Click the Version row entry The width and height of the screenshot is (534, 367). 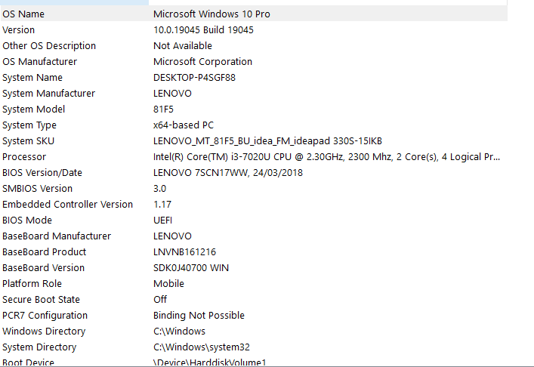point(19,30)
